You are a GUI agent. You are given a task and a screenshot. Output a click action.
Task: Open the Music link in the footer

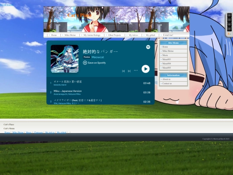tap(28, 132)
